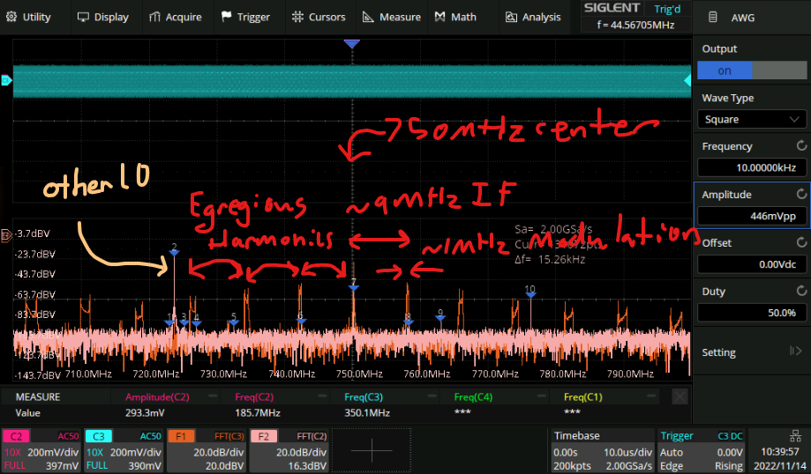
Task: Close the measurement table with X
Action: click(x=680, y=397)
